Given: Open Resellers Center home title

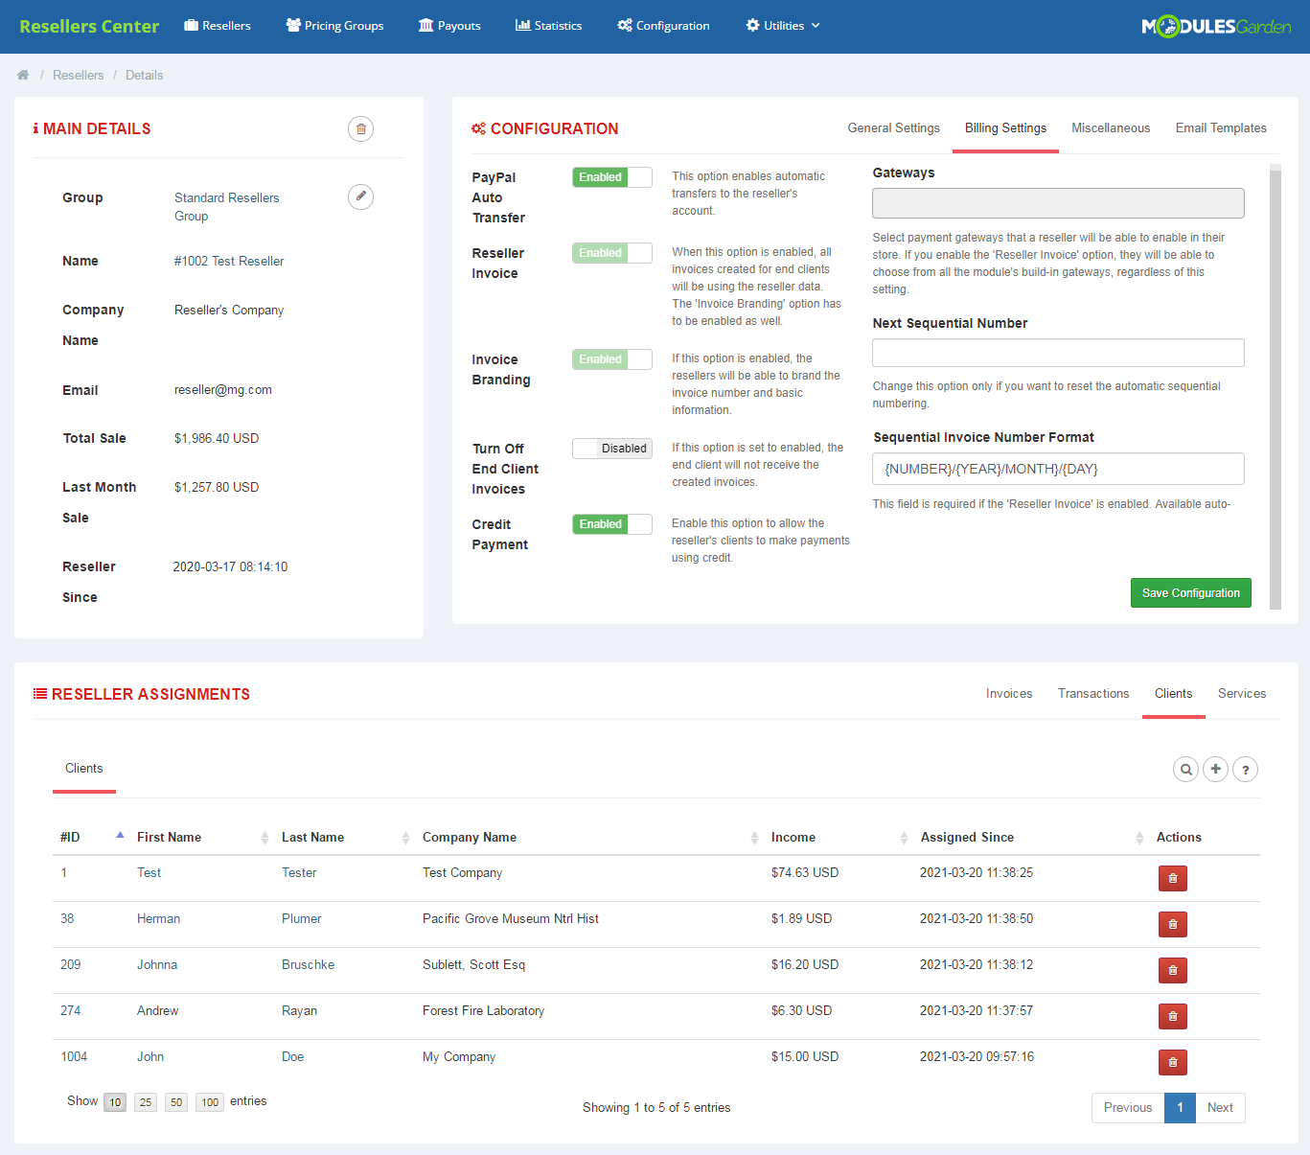Looking at the screenshot, I should (89, 27).
